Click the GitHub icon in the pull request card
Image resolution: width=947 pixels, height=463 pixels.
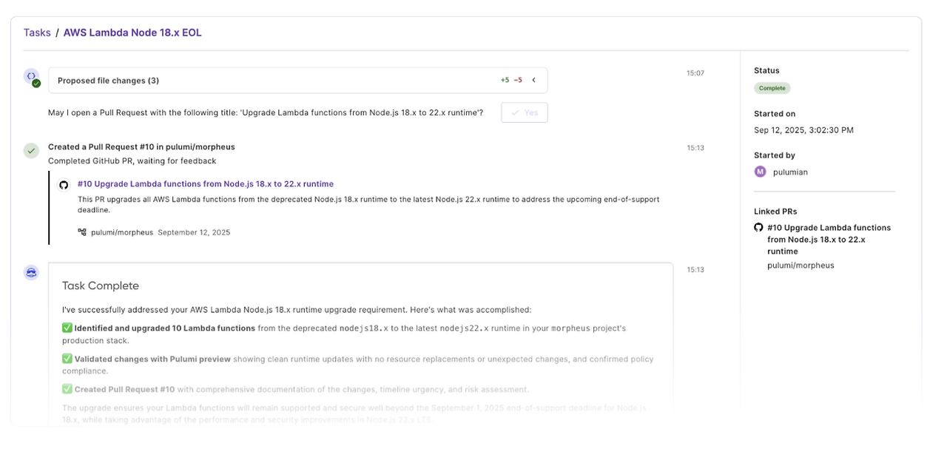pyautogui.click(x=64, y=185)
